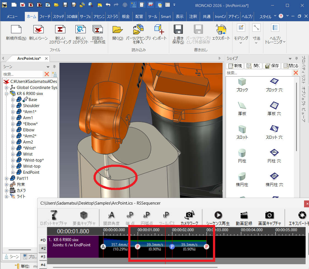
Task: Open 新しいシーン new scene
Action: (39, 29)
